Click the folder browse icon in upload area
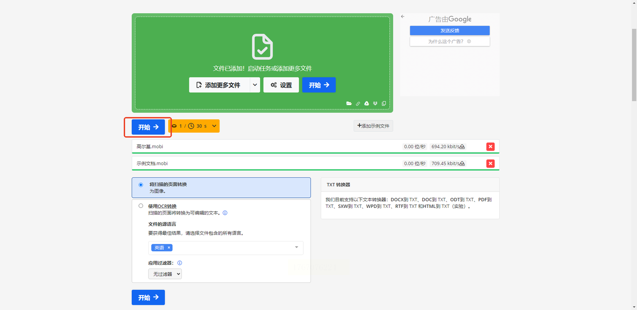 pos(349,103)
